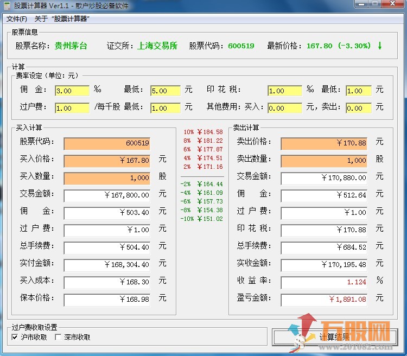This screenshot has height=356, width=407.
Task: Close the 股票计算器 window
Action: click(x=392, y=4)
